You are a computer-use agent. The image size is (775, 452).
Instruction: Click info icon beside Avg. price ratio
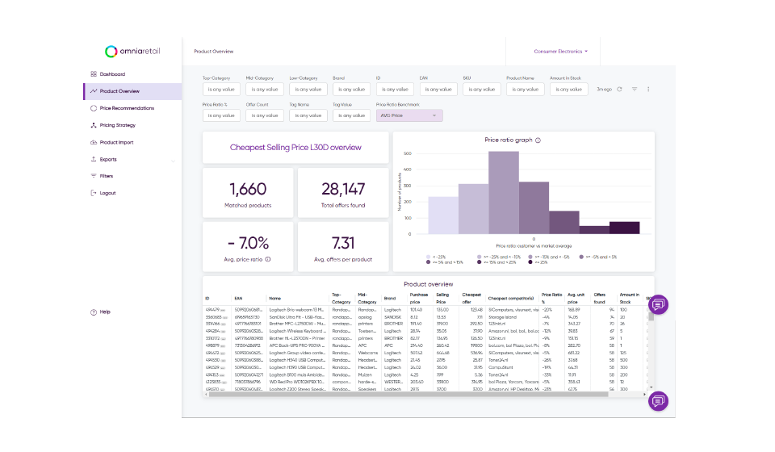click(268, 259)
